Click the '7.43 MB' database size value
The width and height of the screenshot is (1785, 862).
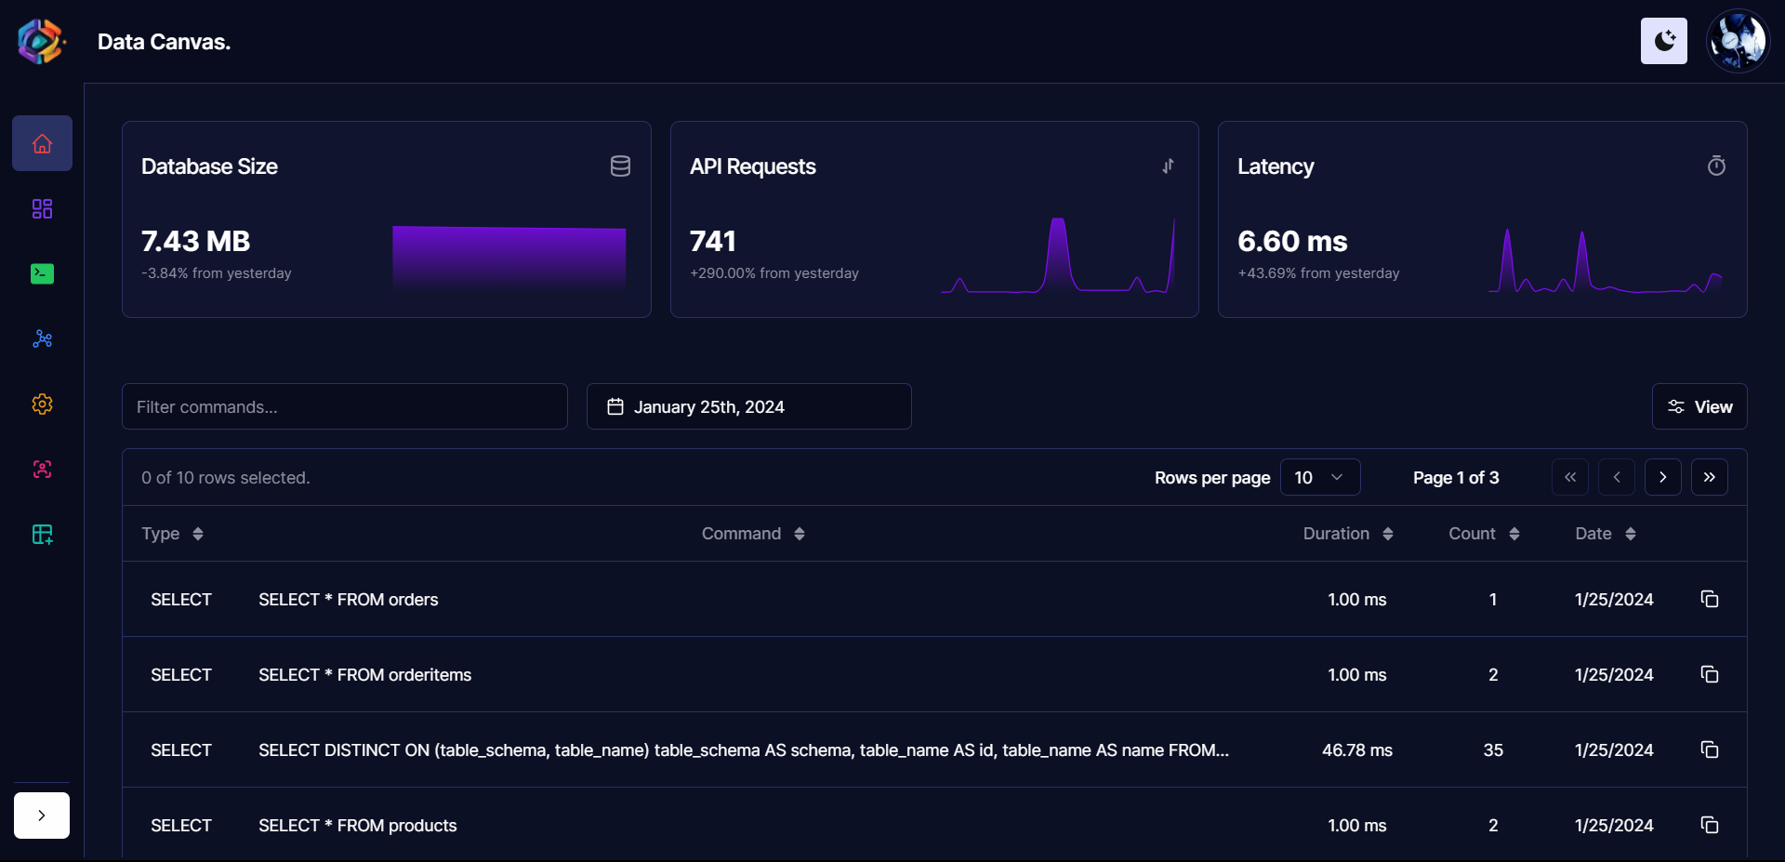pos(196,242)
